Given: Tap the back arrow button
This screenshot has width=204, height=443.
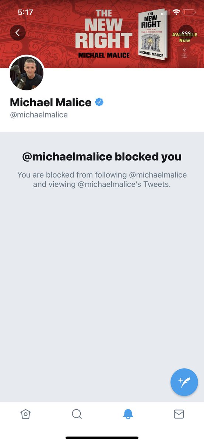Looking at the screenshot, I should (x=18, y=33).
